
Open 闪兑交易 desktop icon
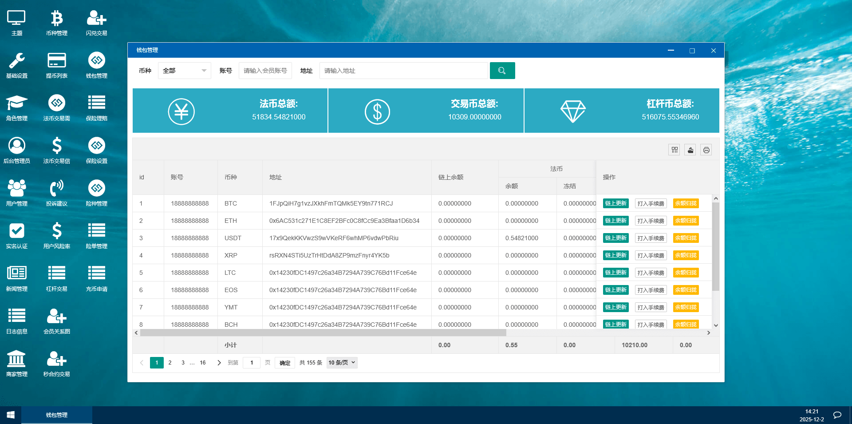click(x=96, y=23)
